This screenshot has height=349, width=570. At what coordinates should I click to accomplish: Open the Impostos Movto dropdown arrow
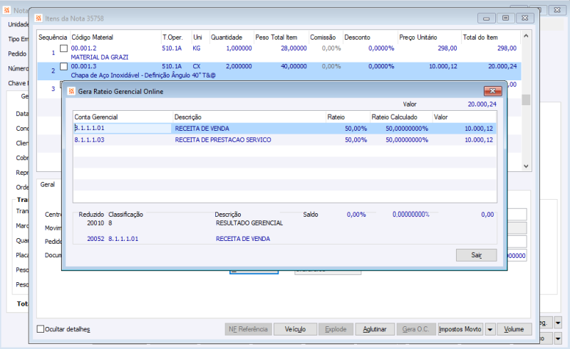click(x=490, y=329)
